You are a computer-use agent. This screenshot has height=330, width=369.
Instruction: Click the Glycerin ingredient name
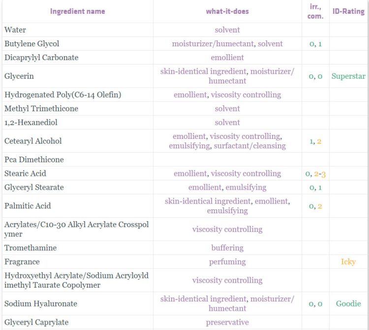[x=19, y=76]
